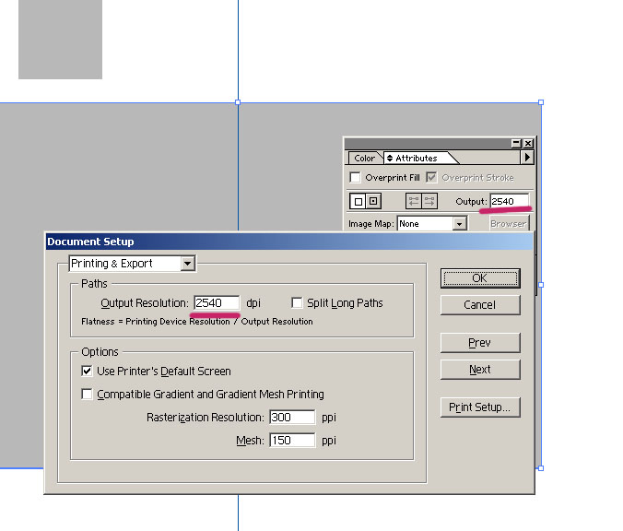Click the Browser button in Attributes
The width and height of the screenshot is (623, 531).
509,224
